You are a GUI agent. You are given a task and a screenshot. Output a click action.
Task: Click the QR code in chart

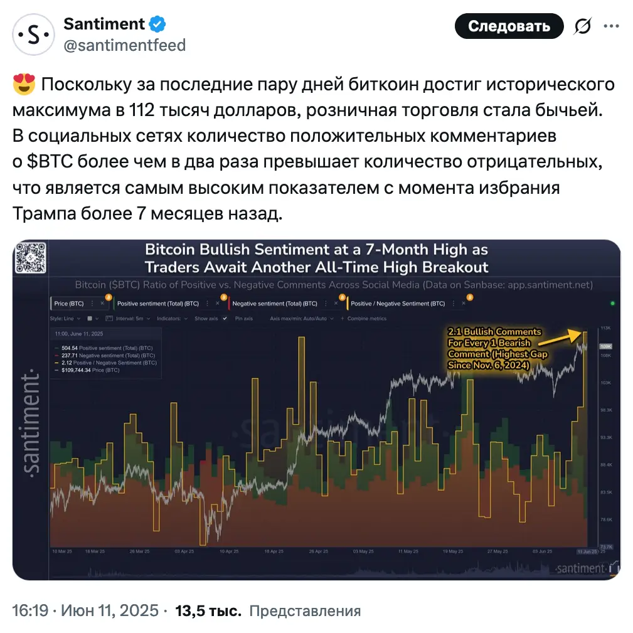(x=30, y=258)
